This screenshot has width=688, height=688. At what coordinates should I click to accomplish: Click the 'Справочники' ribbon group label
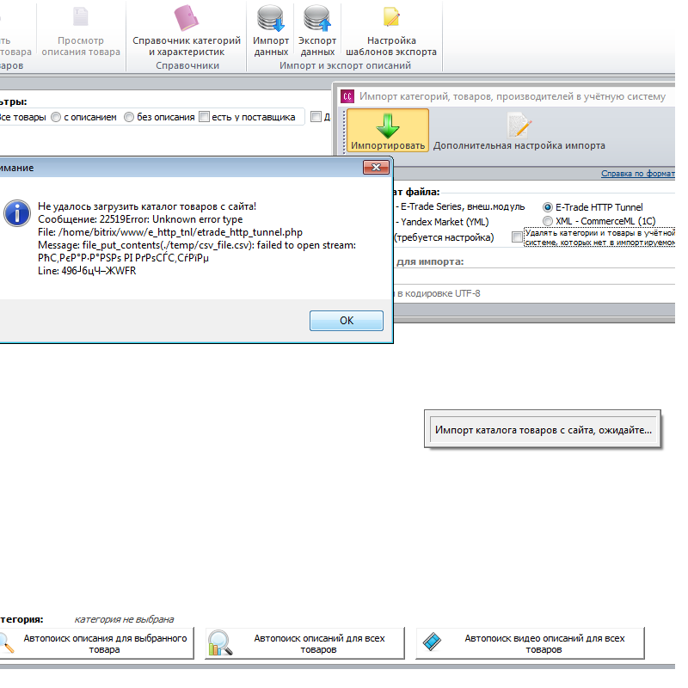(187, 65)
